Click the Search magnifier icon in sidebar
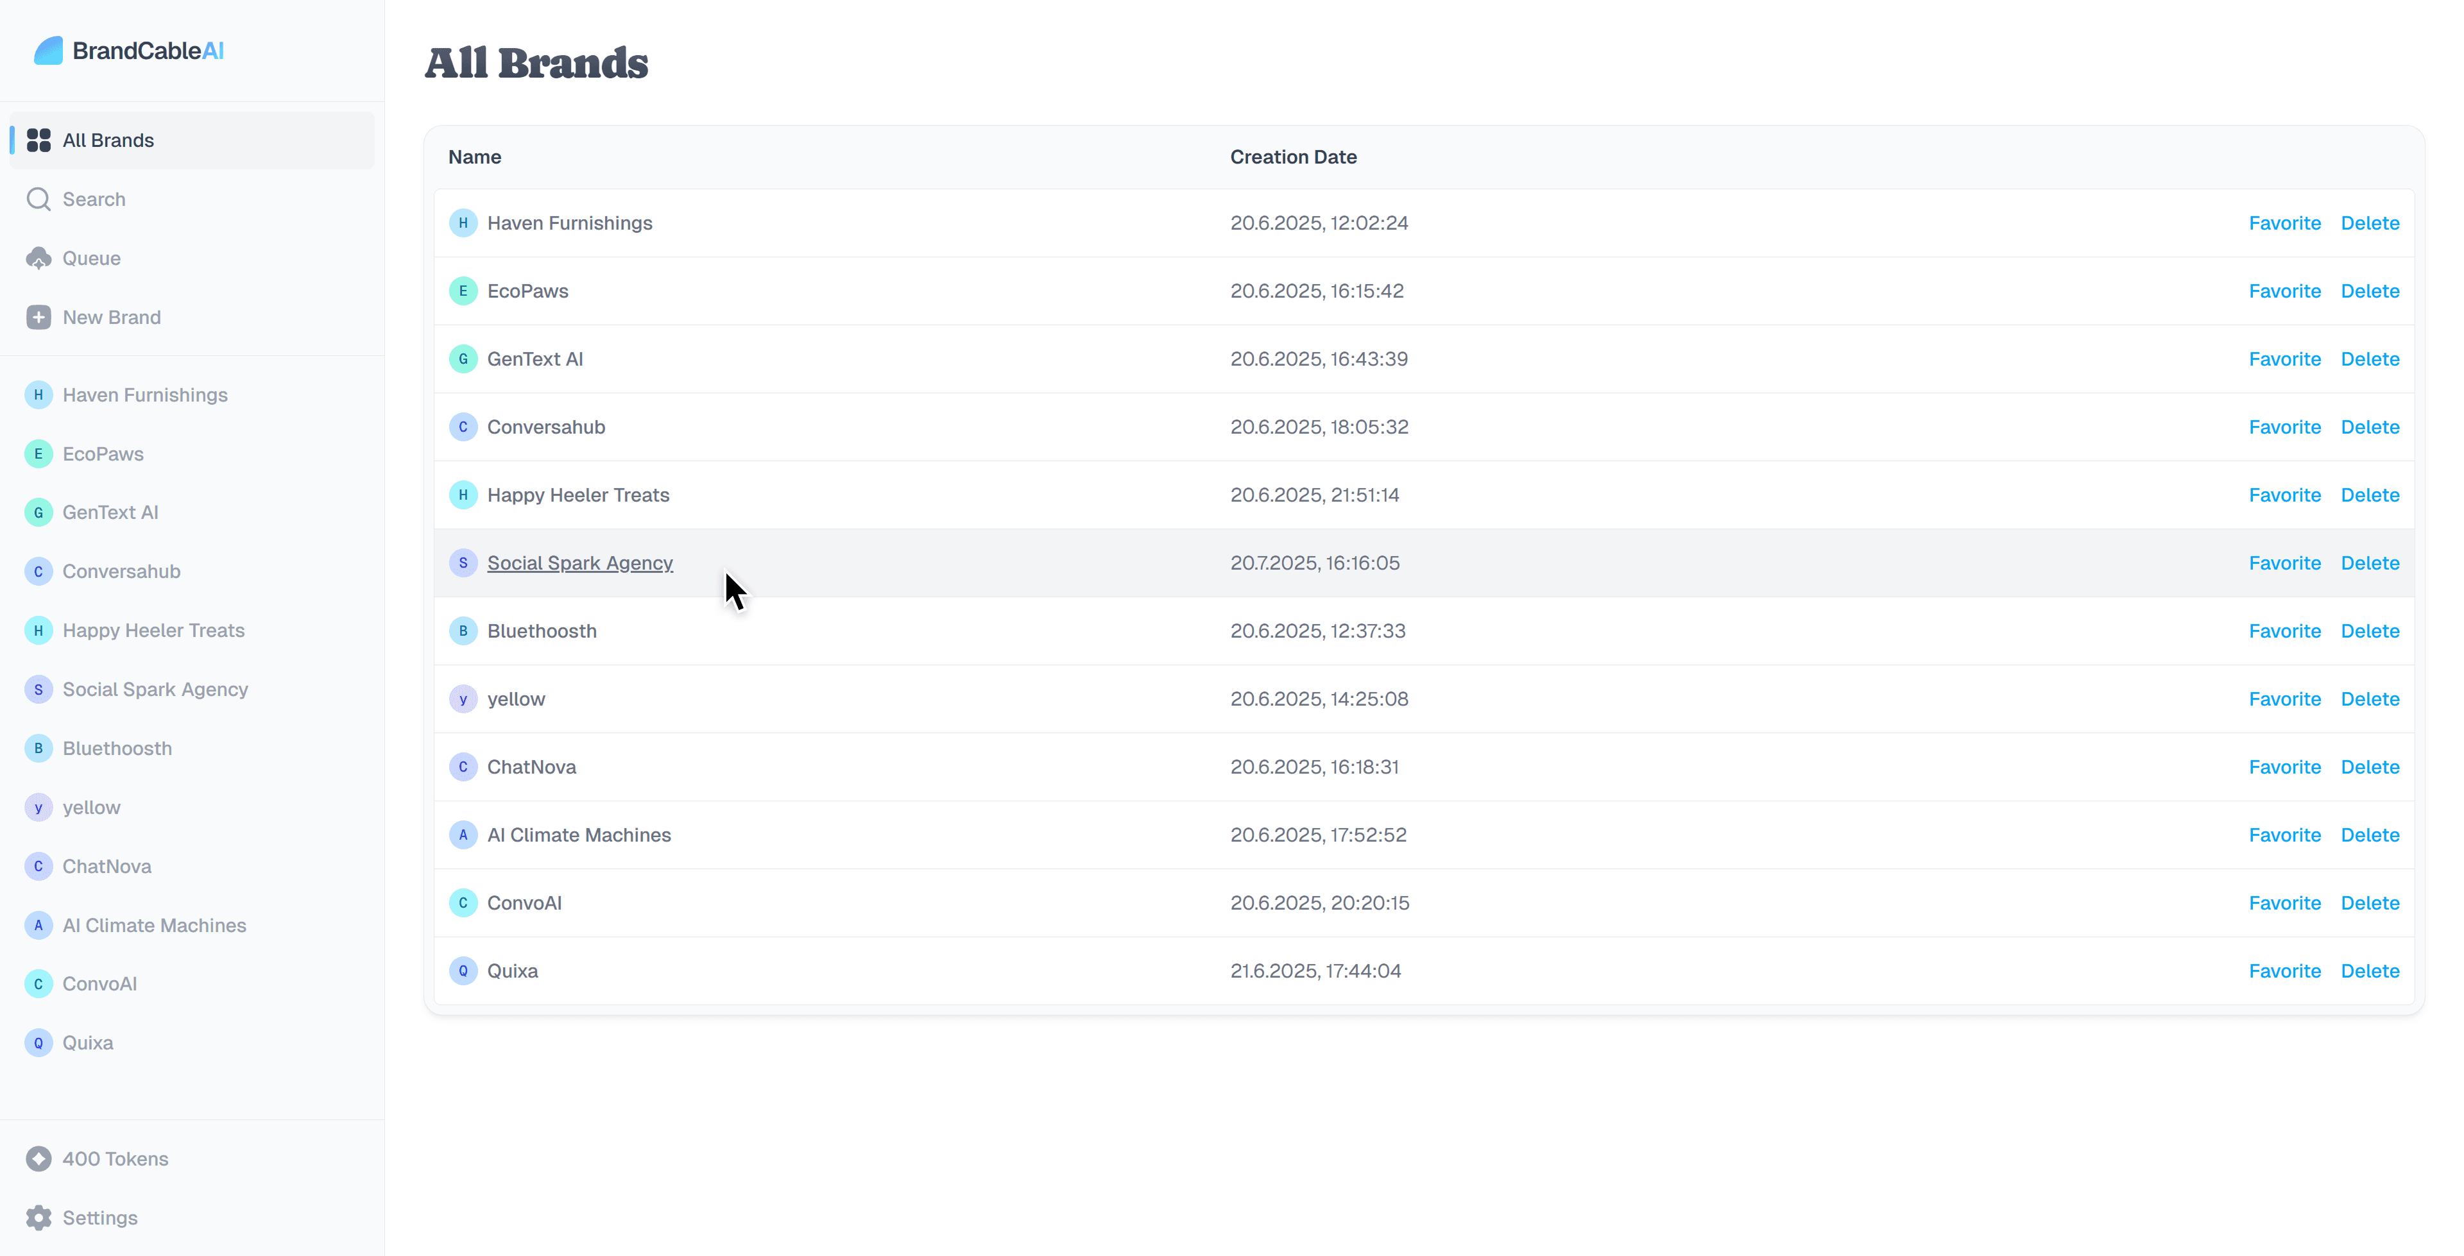The width and height of the screenshot is (2464, 1256). (x=38, y=199)
